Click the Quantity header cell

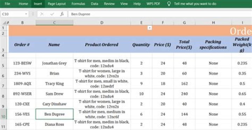coord(141,45)
